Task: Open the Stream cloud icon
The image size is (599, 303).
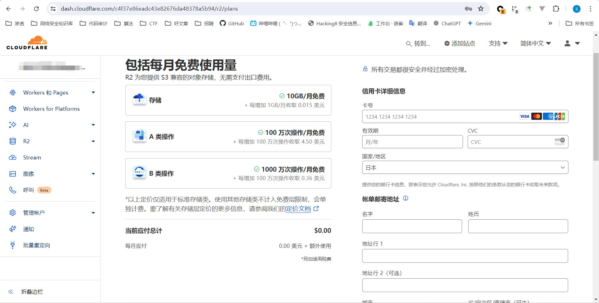Action: (12, 158)
